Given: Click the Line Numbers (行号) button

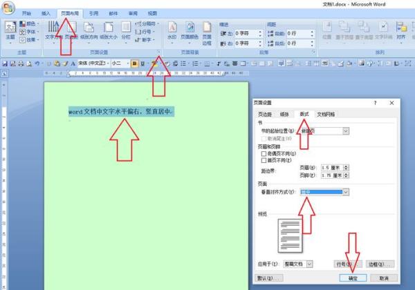Looking at the screenshot, I should click(344, 264).
